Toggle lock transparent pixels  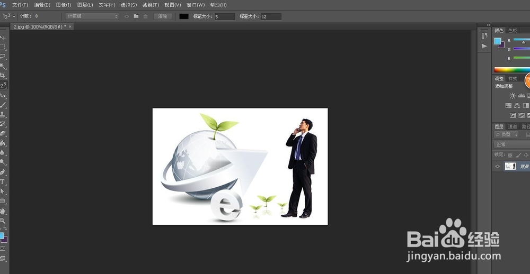[510, 155]
